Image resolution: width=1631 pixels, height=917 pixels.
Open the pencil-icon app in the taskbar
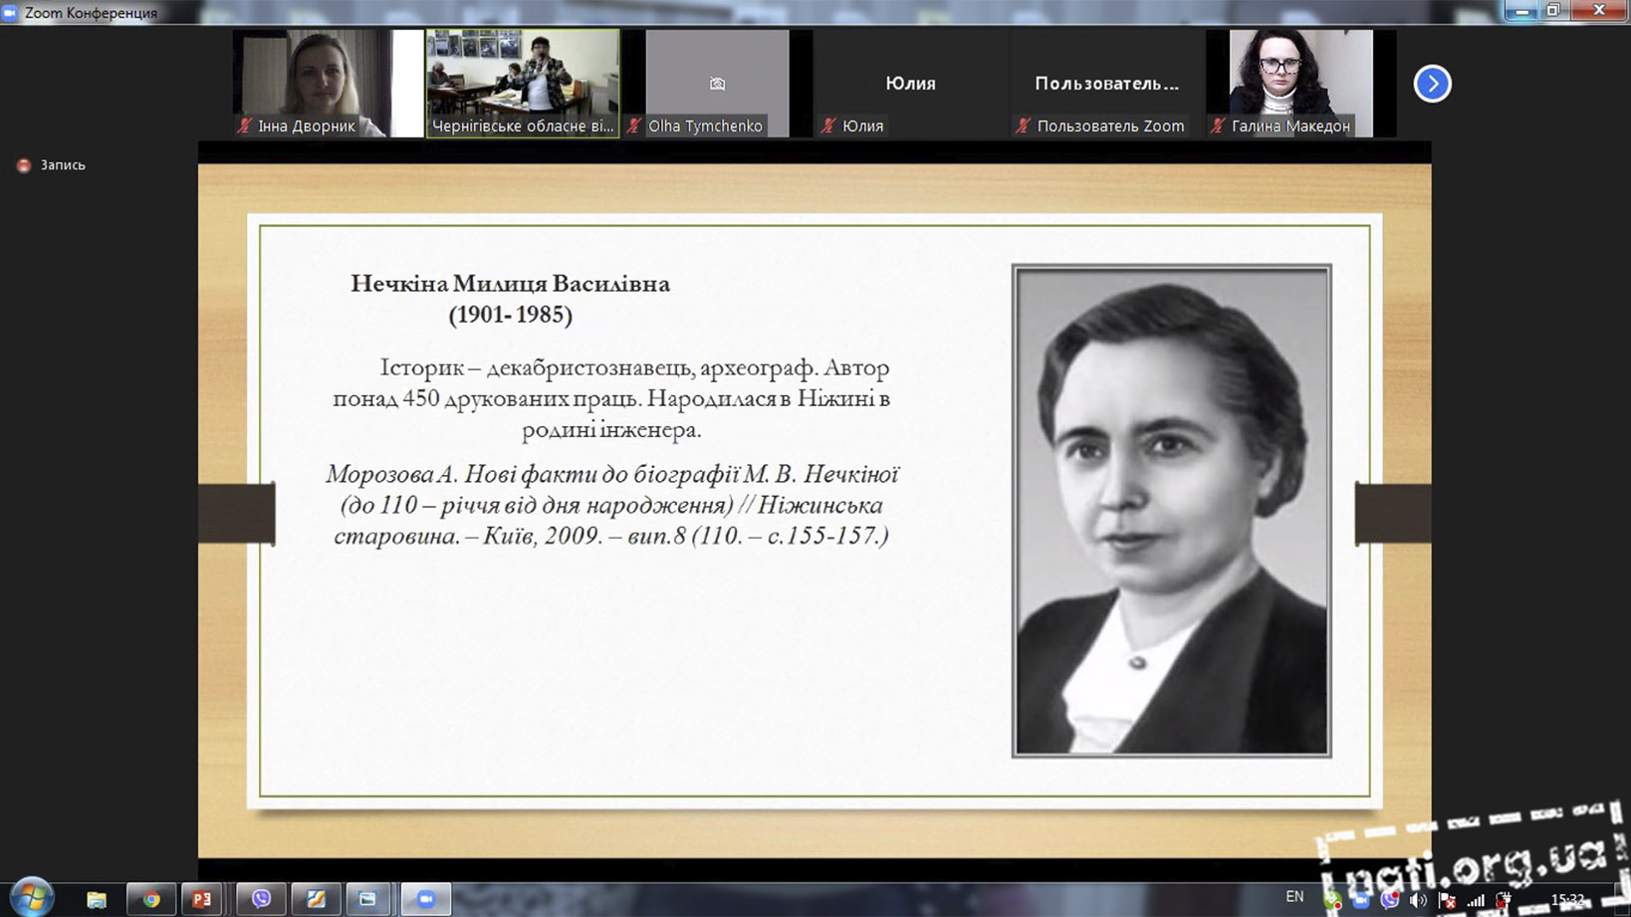(316, 899)
